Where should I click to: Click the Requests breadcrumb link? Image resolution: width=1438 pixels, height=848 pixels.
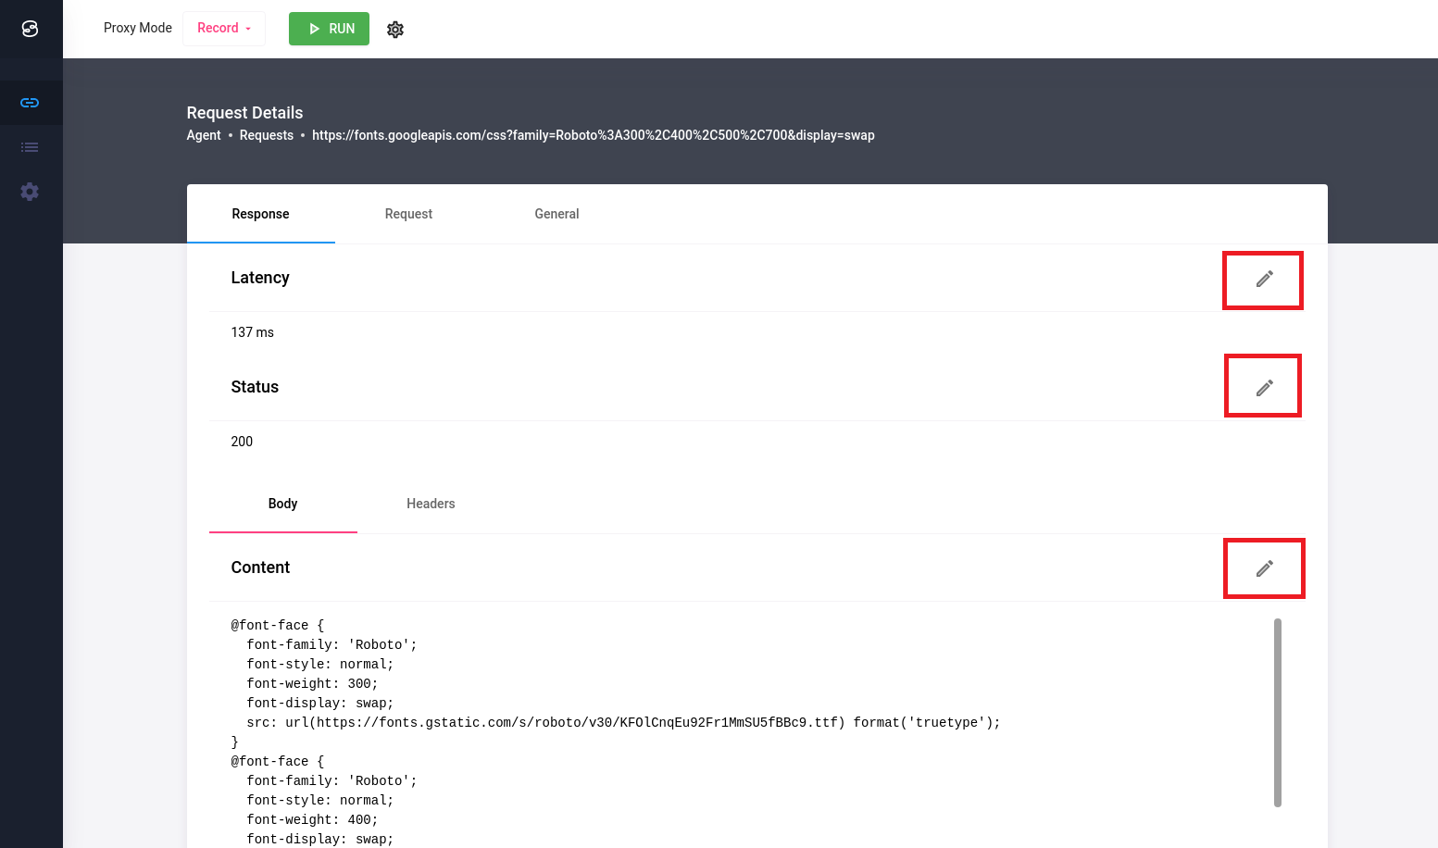click(x=267, y=135)
